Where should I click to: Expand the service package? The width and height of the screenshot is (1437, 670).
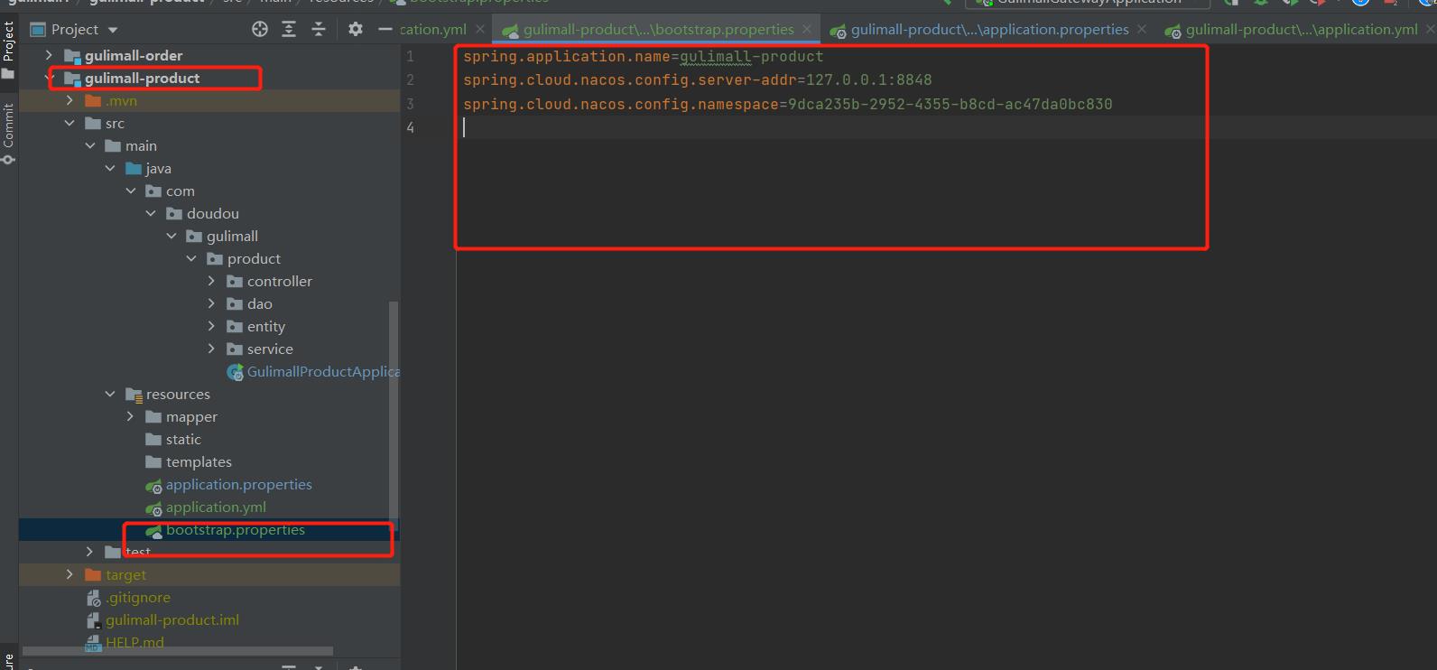[212, 349]
